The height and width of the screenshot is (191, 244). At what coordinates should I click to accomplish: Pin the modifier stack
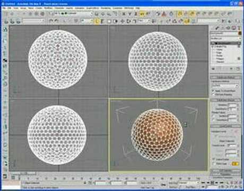213,68
